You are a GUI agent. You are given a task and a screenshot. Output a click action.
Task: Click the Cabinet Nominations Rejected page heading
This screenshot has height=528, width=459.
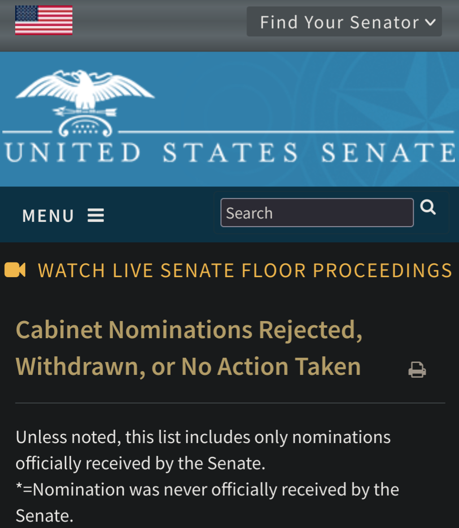tap(189, 348)
